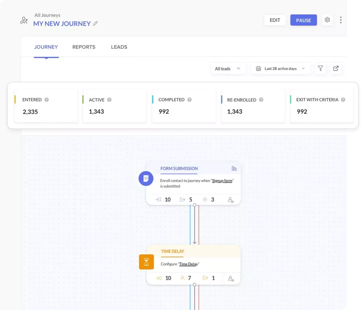View contacts icon on Form Submission node
Screen dimensions: 364x310
[x=231, y=200]
